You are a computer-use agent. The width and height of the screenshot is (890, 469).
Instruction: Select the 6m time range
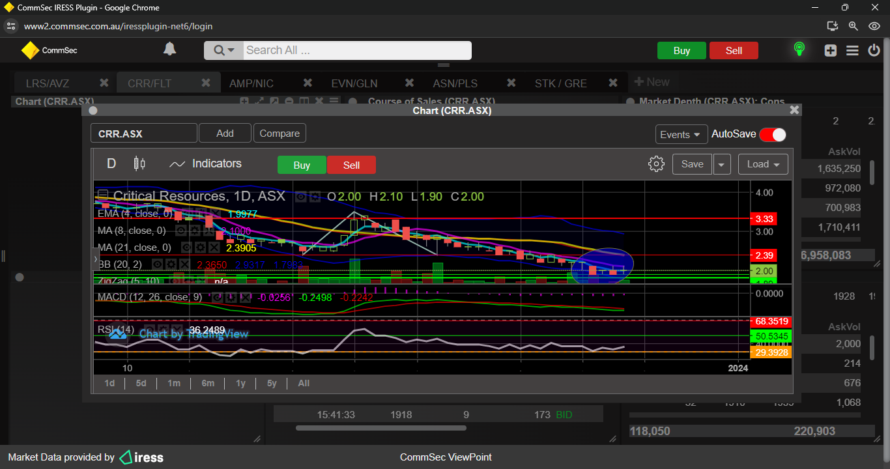[208, 383]
